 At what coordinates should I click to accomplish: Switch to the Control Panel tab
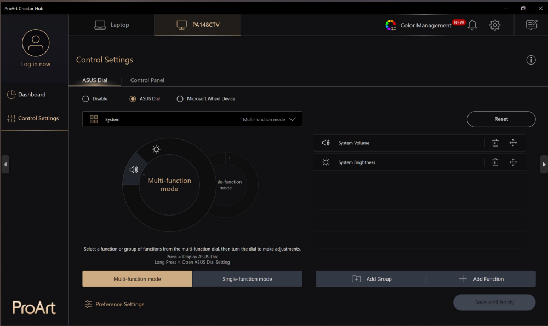[147, 80]
